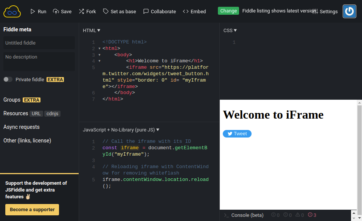Open the CSS panel dropdown
The width and height of the screenshot is (362, 221).
click(230, 30)
